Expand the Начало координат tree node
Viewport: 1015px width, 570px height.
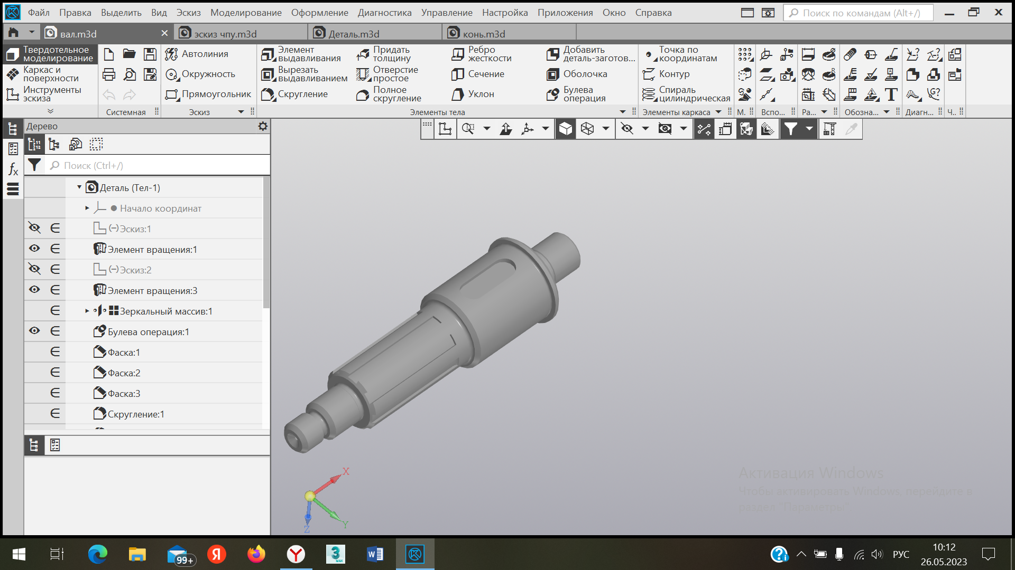click(87, 208)
